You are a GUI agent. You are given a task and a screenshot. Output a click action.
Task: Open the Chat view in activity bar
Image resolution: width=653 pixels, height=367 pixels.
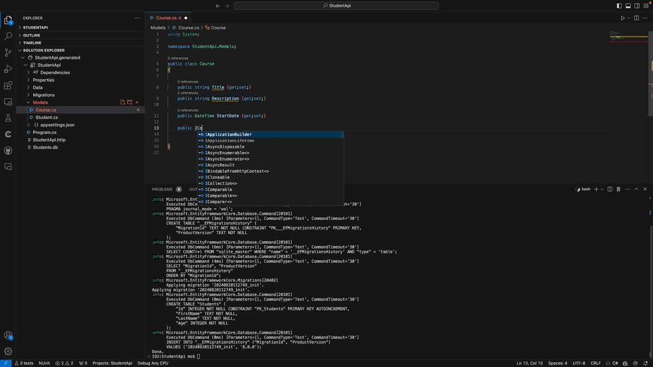point(8,167)
